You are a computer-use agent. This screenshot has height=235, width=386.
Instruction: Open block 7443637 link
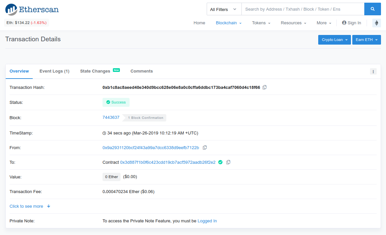(x=111, y=117)
